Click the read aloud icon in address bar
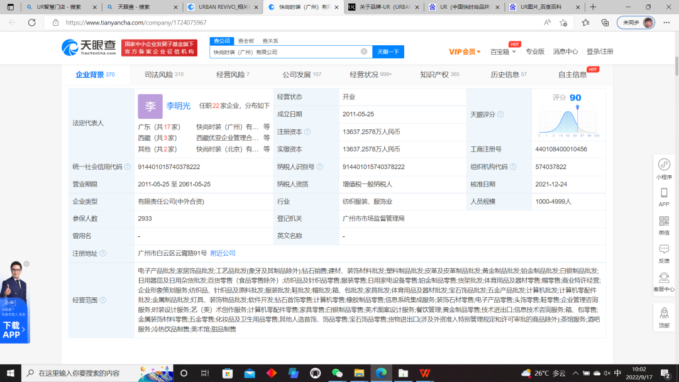Viewport: 679px width, 382px height. pos(547,23)
